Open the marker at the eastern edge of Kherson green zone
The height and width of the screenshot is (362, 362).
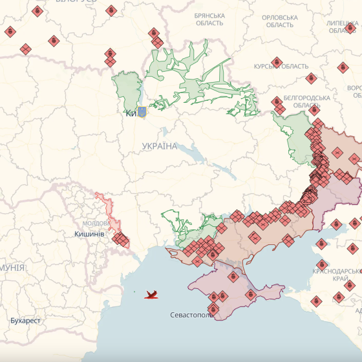[221, 228]
